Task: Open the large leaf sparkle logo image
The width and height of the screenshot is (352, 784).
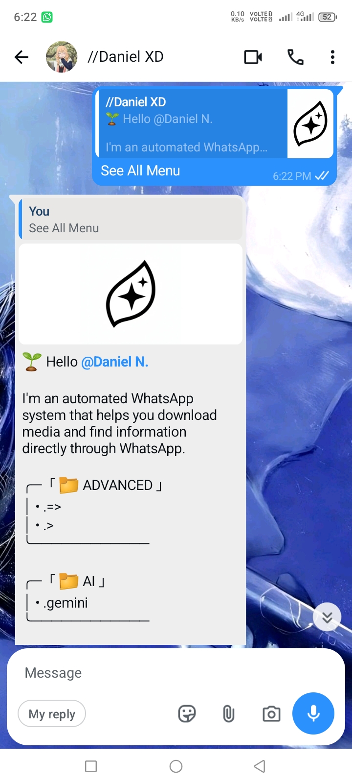Action: (131, 294)
